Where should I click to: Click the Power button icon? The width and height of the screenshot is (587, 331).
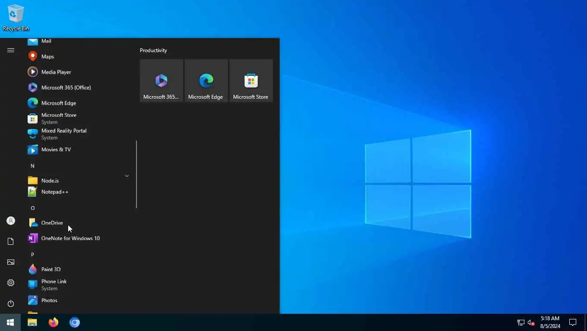(x=11, y=303)
